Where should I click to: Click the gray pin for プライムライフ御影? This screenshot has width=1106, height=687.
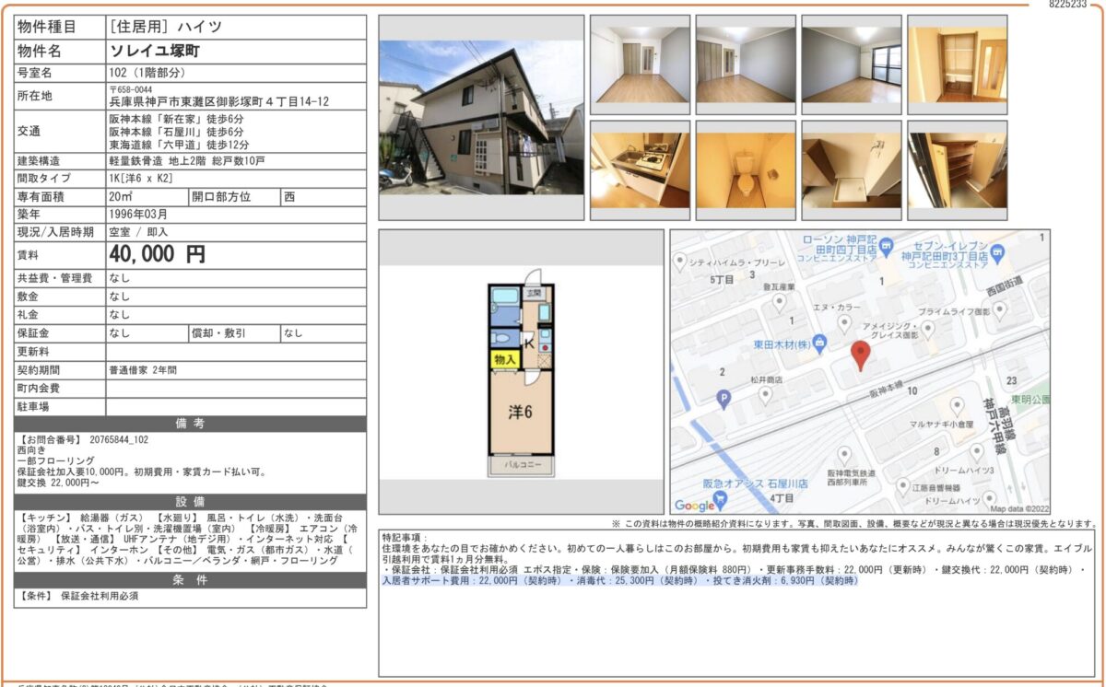(x=928, y=328)
